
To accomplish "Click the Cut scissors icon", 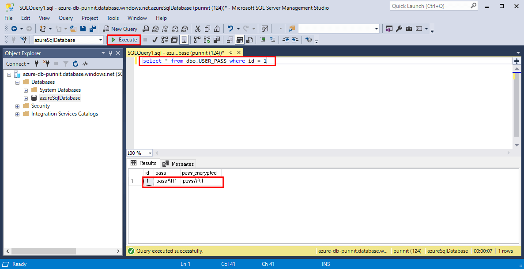I will (x=198, y=29).
